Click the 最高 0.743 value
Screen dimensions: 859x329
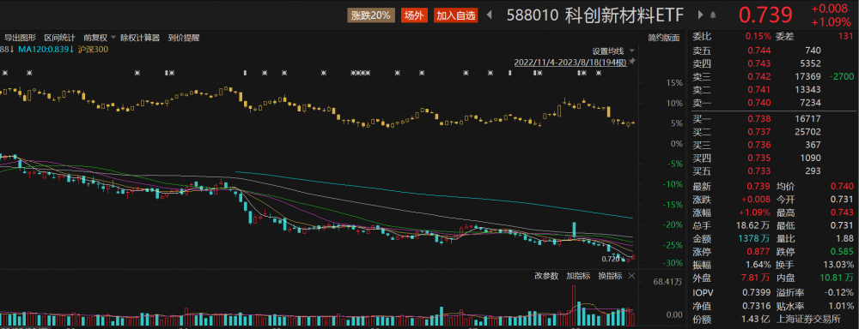(x=842, y=212)
